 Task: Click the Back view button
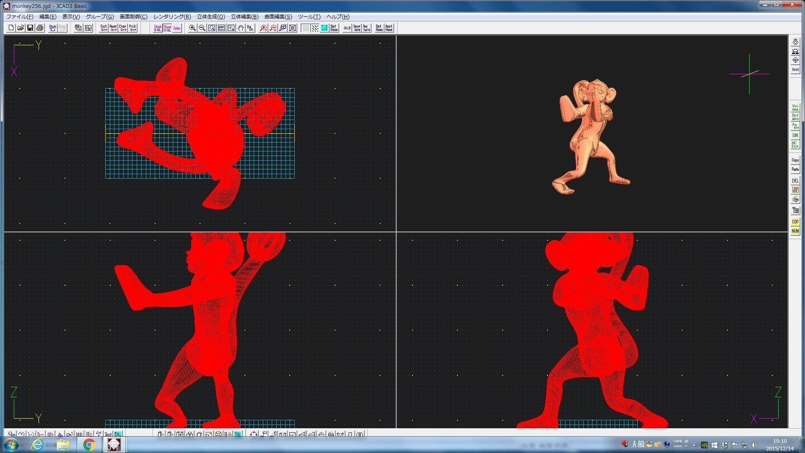coord(250,28)
